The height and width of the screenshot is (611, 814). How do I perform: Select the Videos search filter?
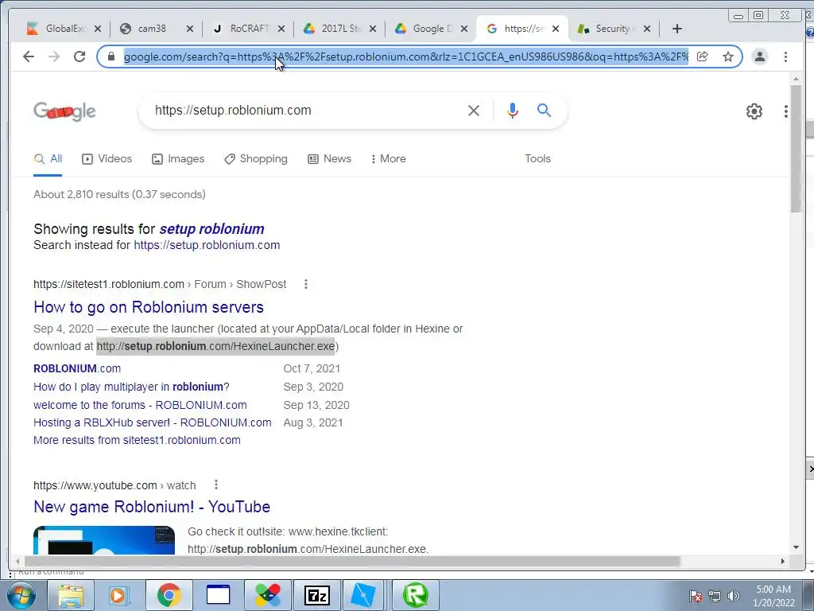pyautogui.click(x=107, y=159)
